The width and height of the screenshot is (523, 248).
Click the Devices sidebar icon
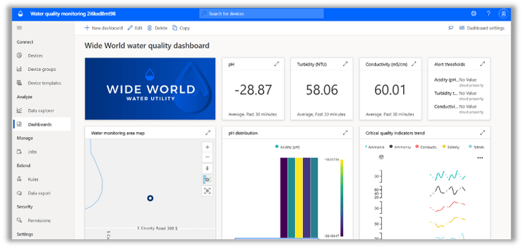[19, 55]
